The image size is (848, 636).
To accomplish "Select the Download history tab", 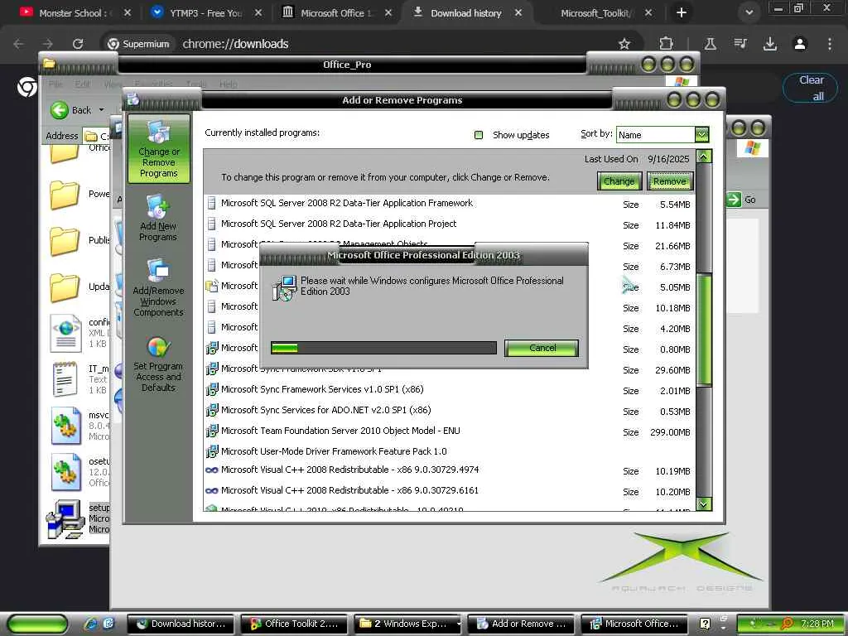I will [x=466, y=13].
